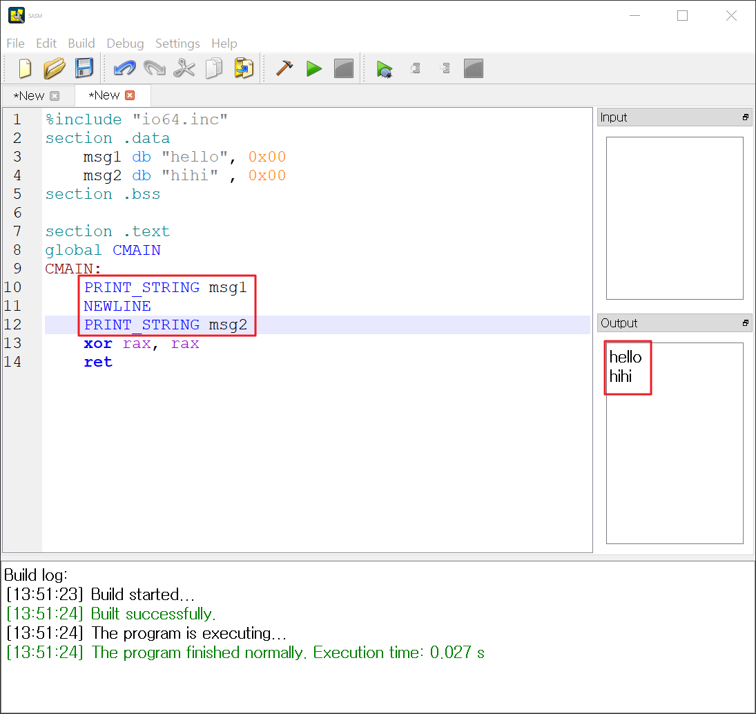The image size is (756, 714).
Task: Stop debugging with the rightmost gray square
Action: coord(474,68)
